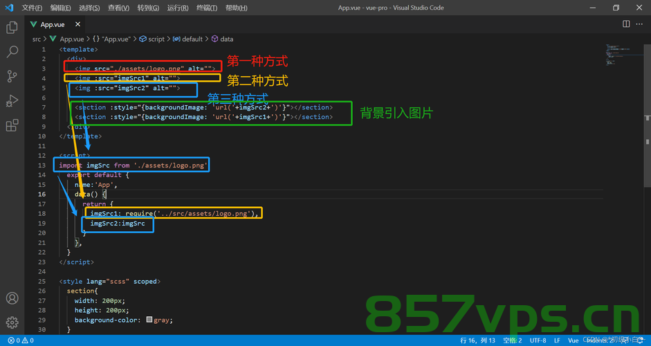651x346 pixels.
Task: Click the return keyword on line 17
Action: tap(94, 204)
